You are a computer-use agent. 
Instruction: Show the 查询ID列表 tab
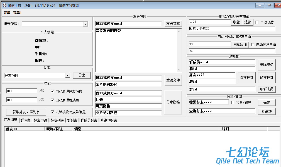(x=109, y=120)
